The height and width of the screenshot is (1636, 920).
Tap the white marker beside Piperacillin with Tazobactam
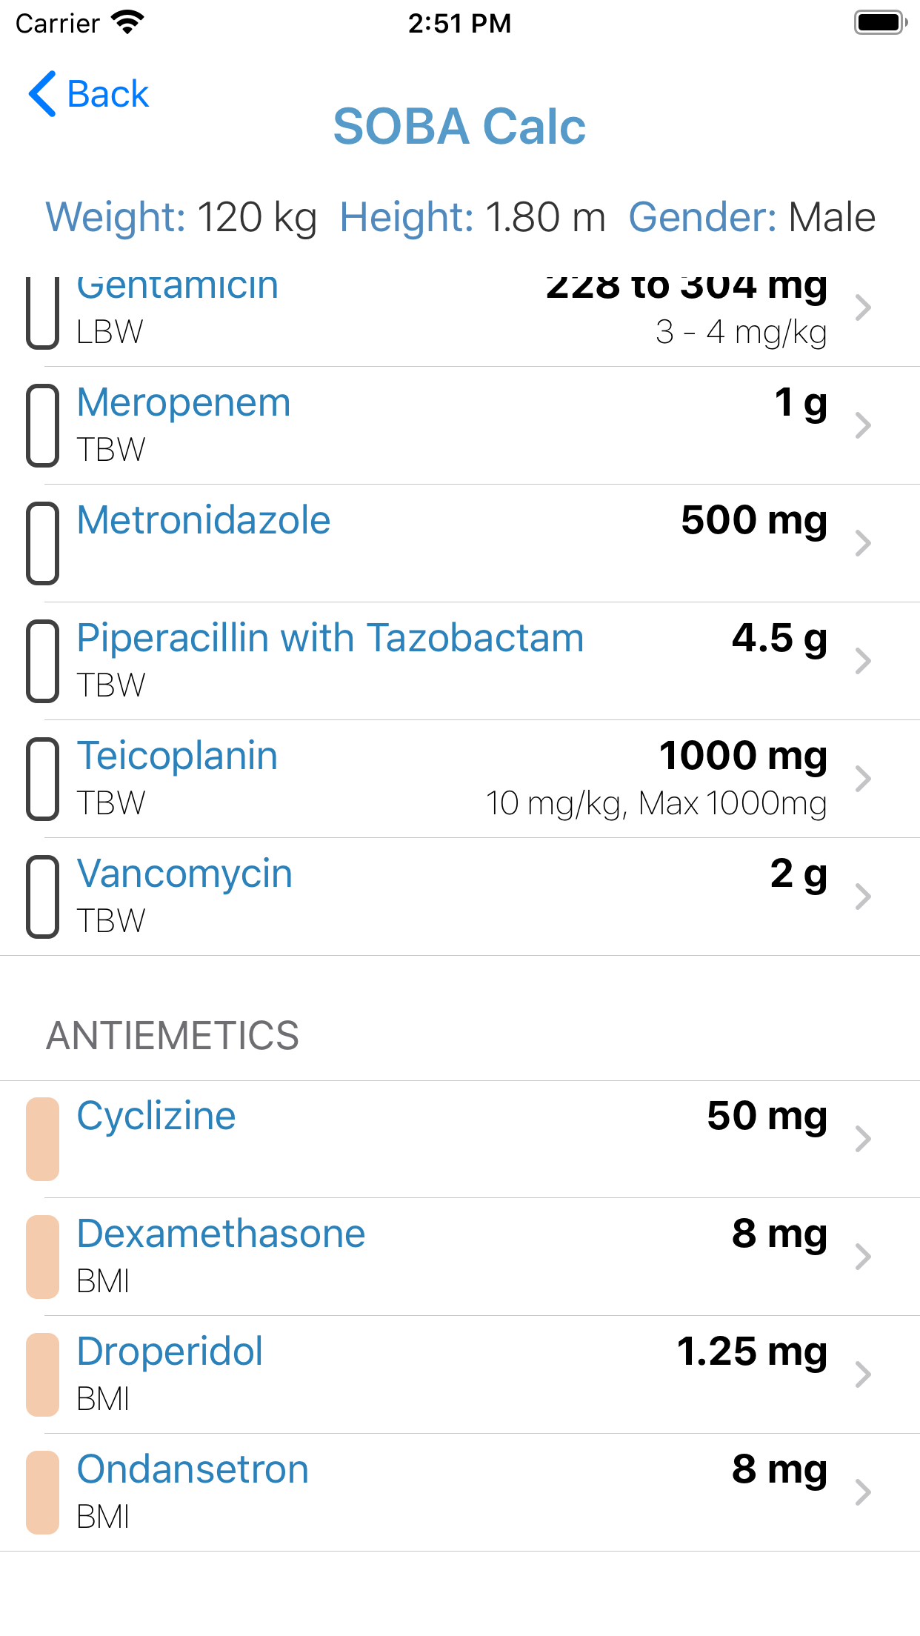point(43,661)
